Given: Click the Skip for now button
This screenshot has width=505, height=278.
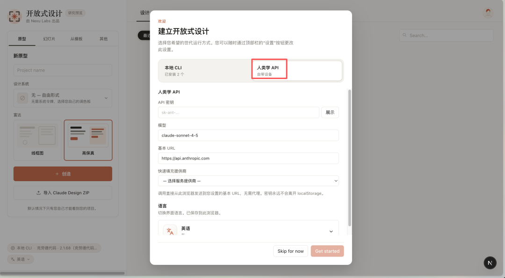Looking at the screenshot, I should tap(290, 251).
